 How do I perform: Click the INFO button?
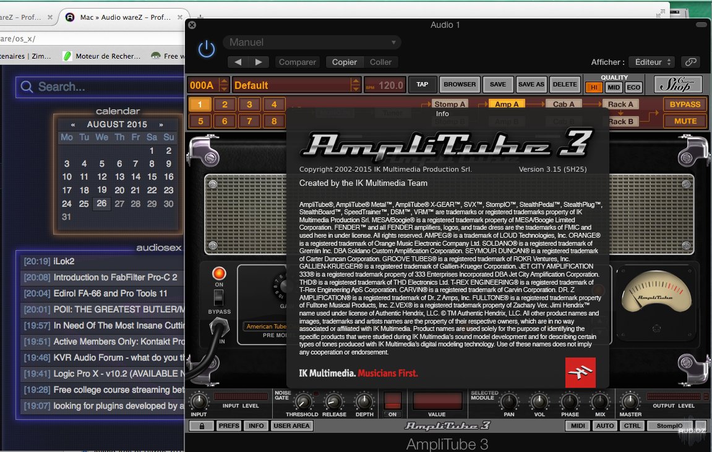(256, 425)
